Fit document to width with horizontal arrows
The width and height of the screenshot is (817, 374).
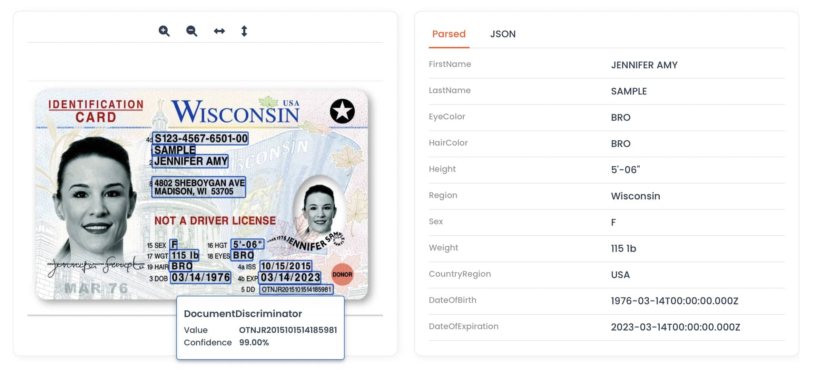[x=219, y=31]
